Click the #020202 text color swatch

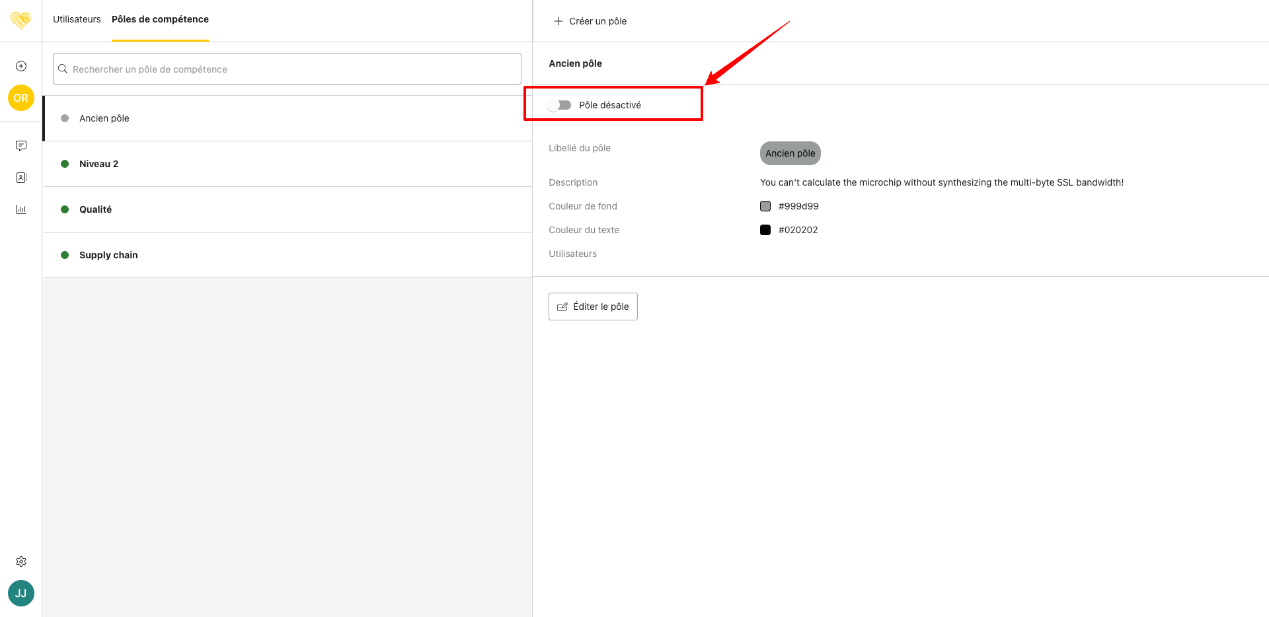click(x=765, y=230)
